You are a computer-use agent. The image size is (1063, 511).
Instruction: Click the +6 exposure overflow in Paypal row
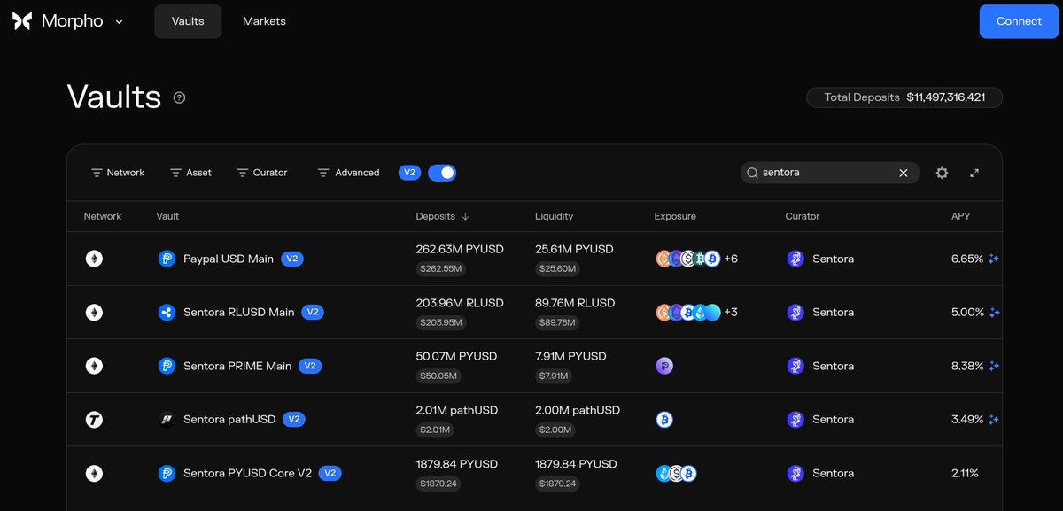coord(731,259)
